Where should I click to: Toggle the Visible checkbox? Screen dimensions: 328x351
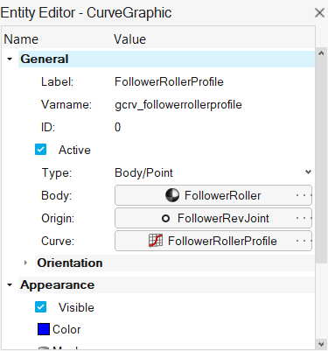point(40,307)
